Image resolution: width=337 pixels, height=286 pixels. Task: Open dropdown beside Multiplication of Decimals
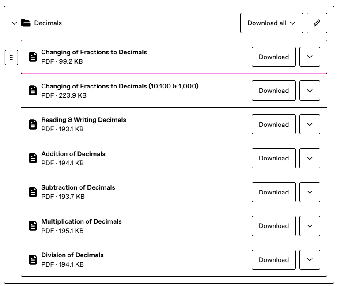(x=310, y=226)
